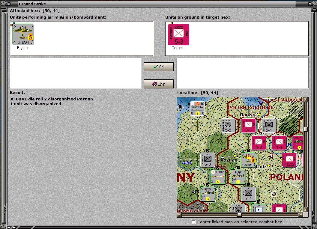The image size is (317, 229).
Task: Select the Polish 1-4 infantry division counter
Action: click(279, 143)
